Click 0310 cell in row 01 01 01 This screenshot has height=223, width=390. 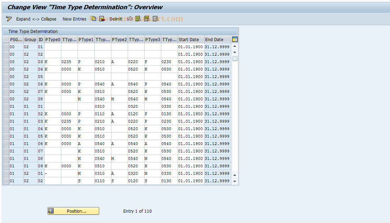(103, 106)
